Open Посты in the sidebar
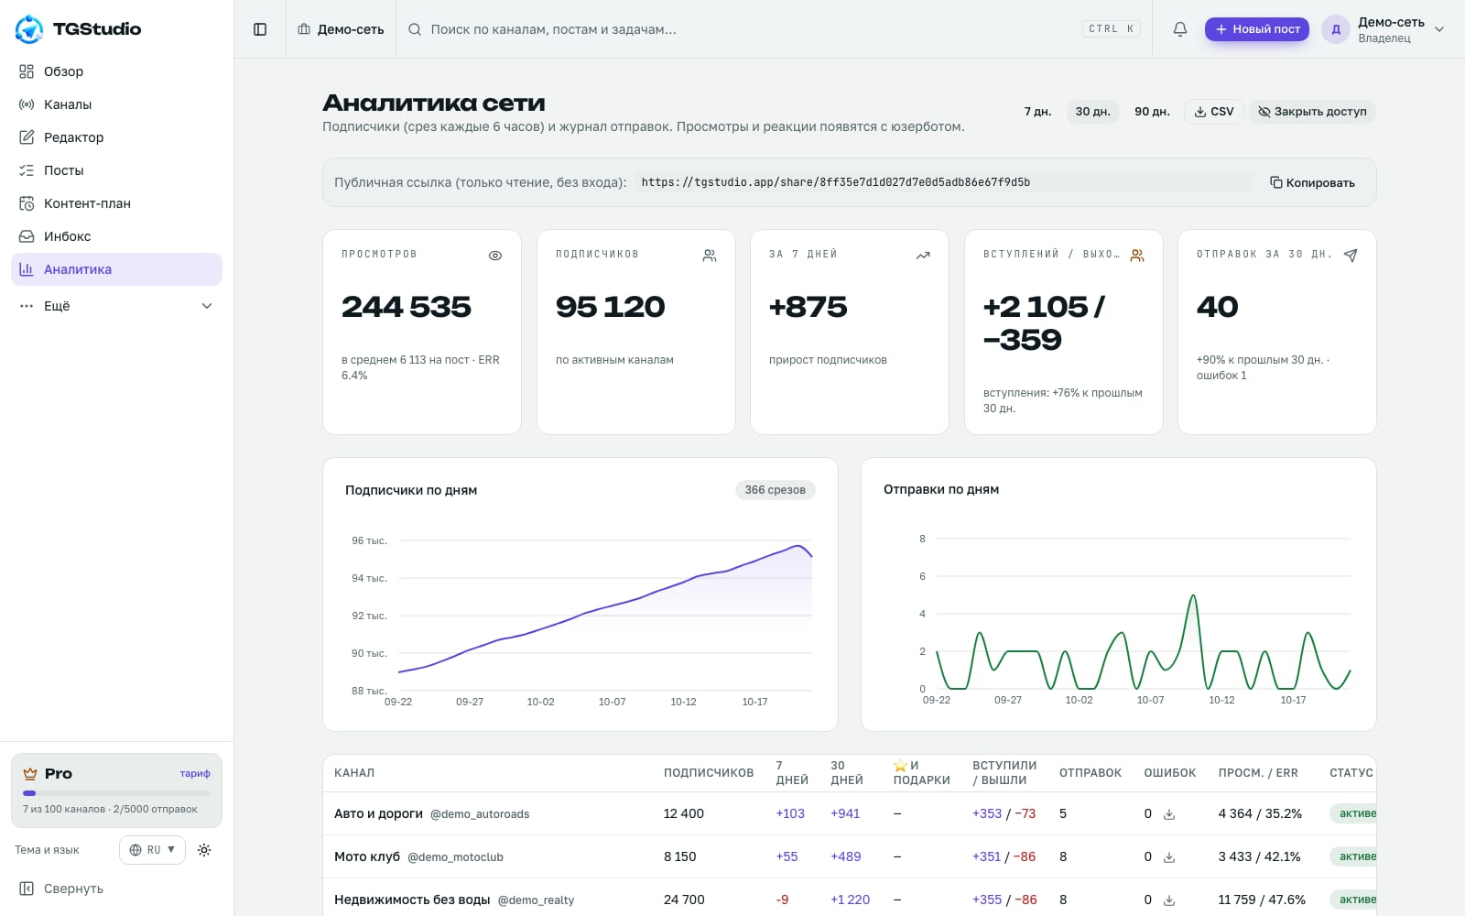Screen dimensions: 1465x916 coord(116,170)
